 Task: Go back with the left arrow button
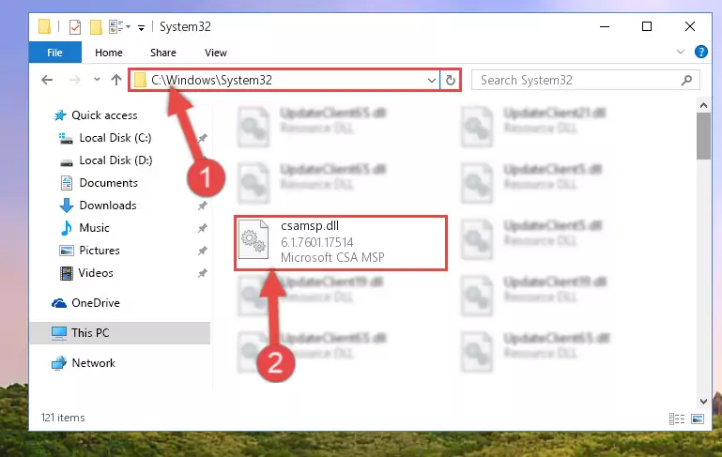point(47,80)
